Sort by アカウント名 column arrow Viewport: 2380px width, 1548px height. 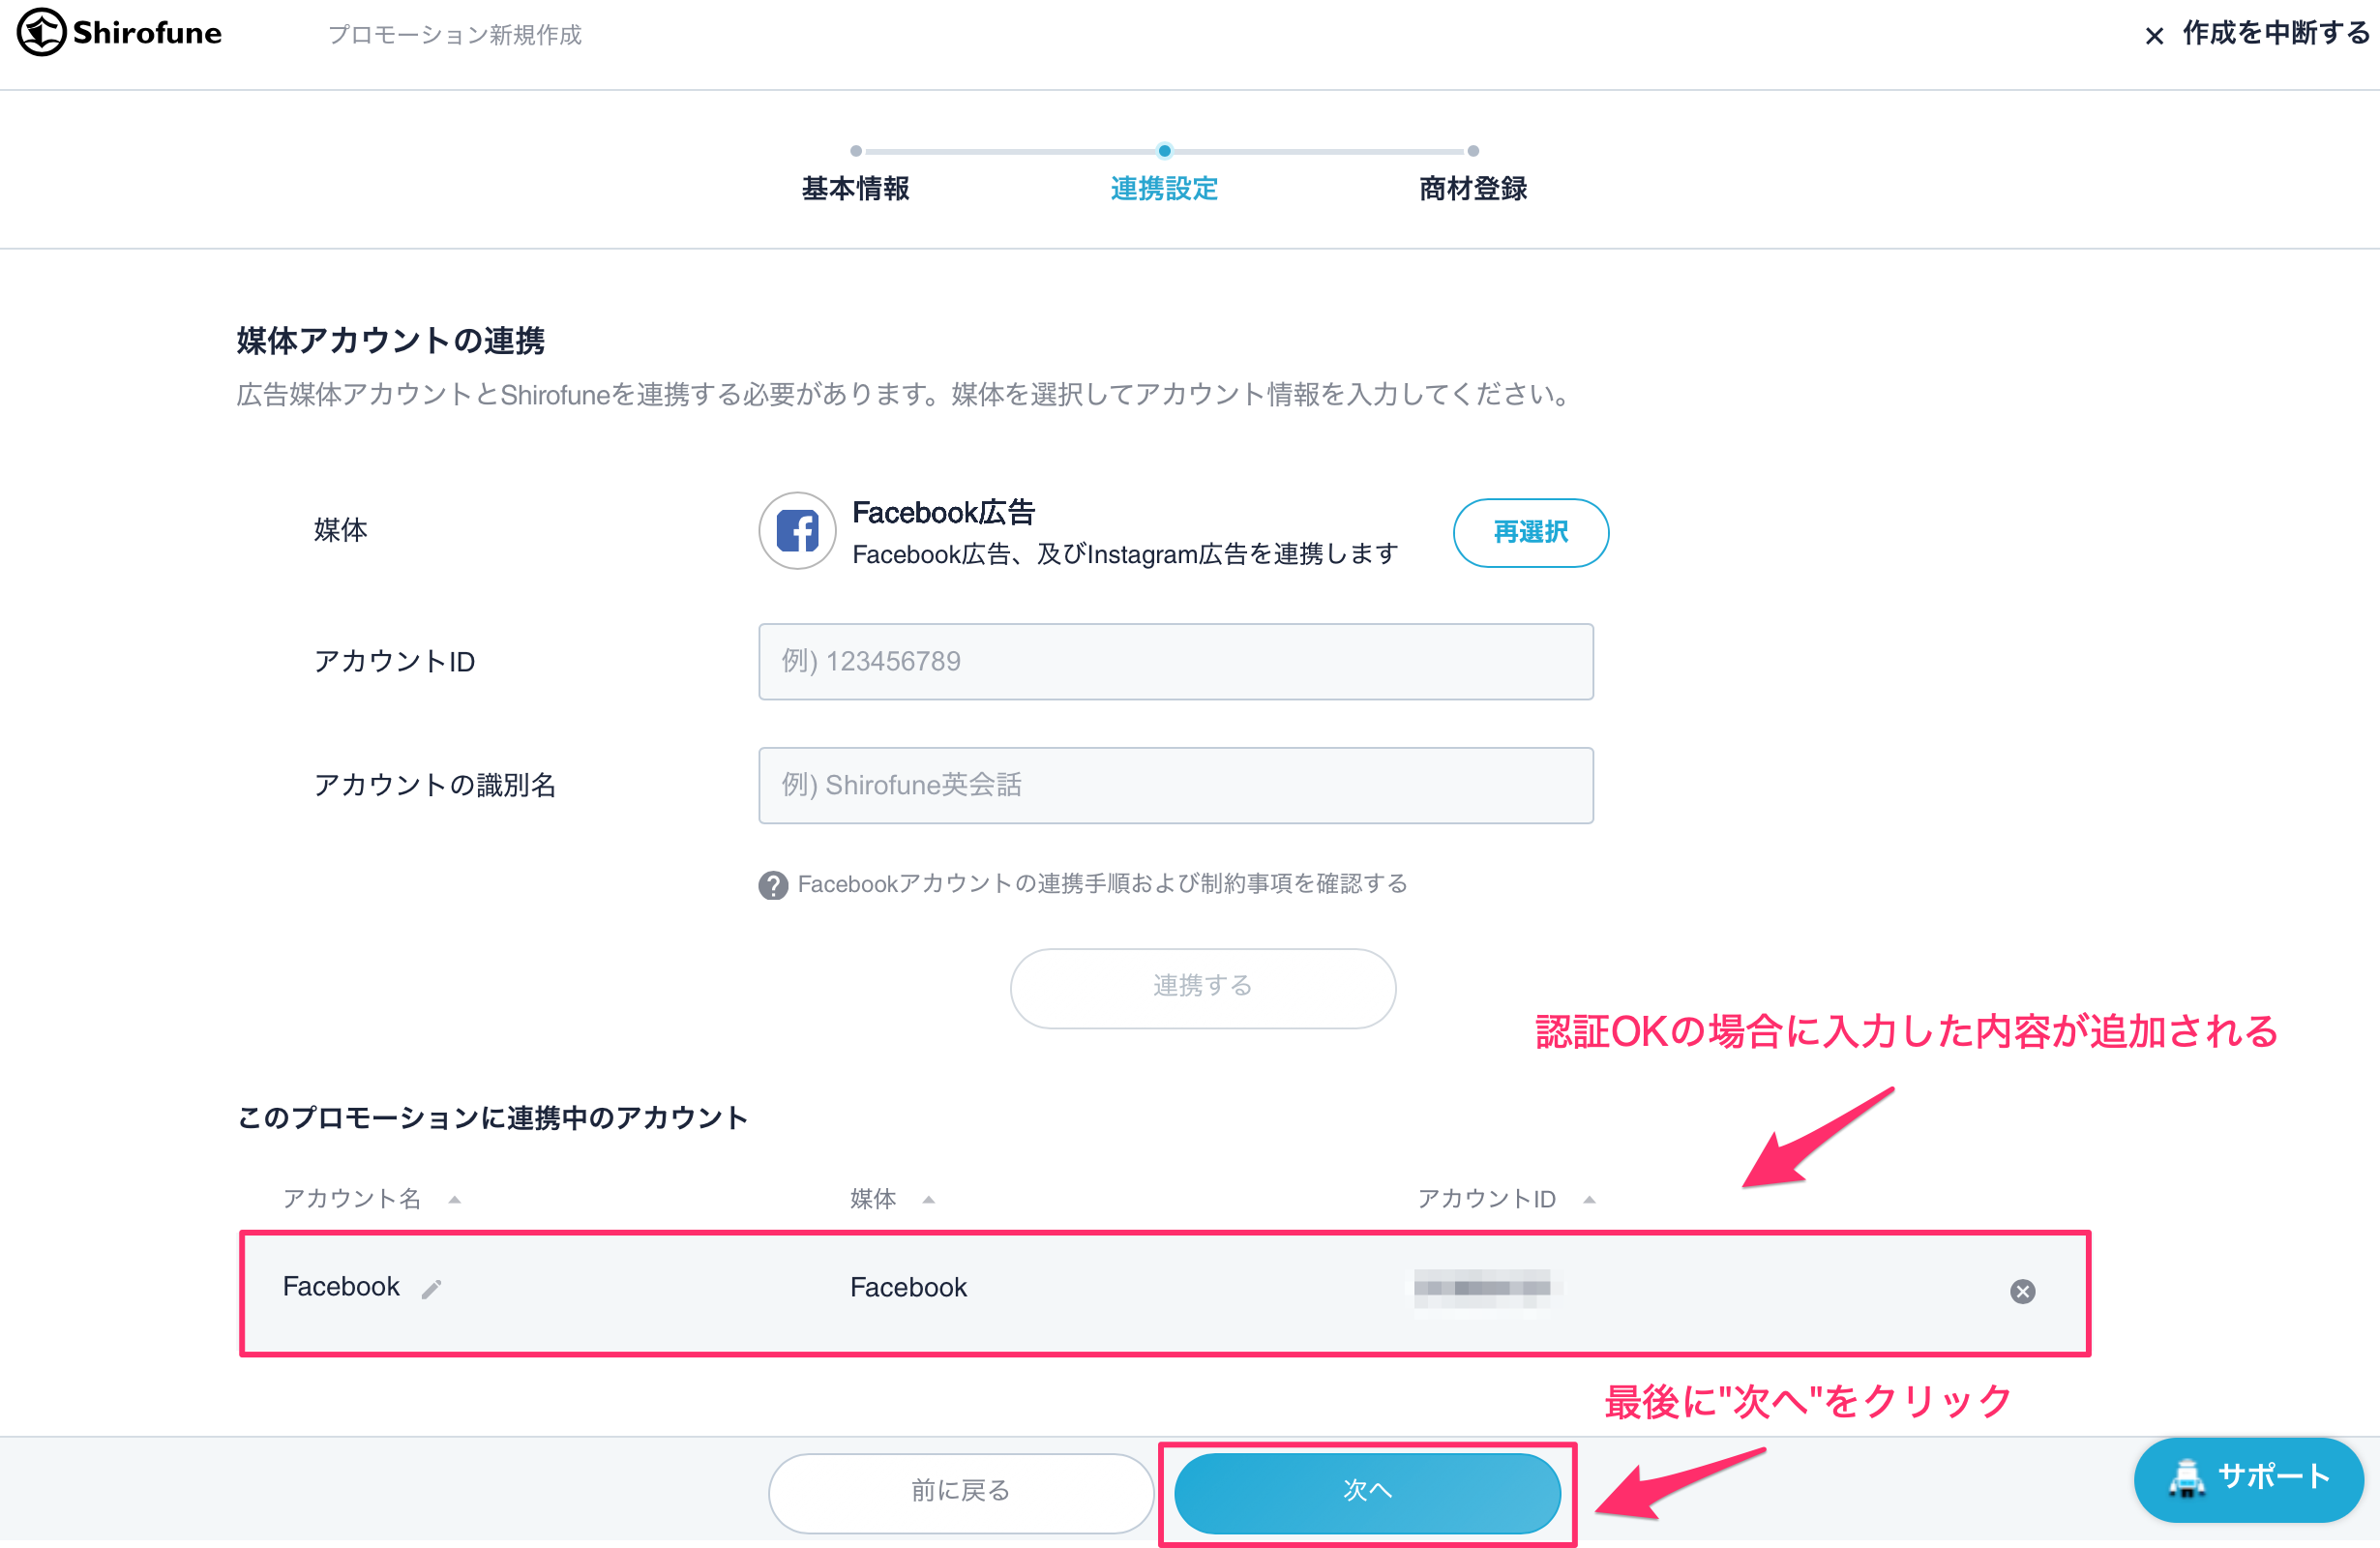pyautogui.click(x=455, y=1199)
